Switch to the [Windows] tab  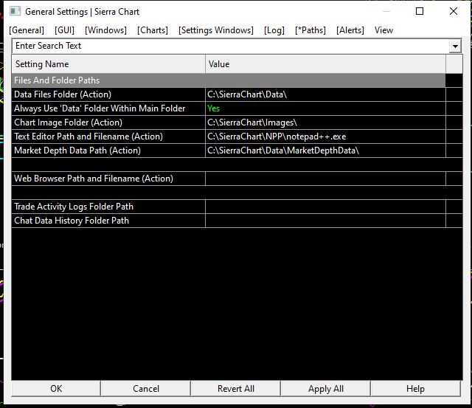point(105,30)
